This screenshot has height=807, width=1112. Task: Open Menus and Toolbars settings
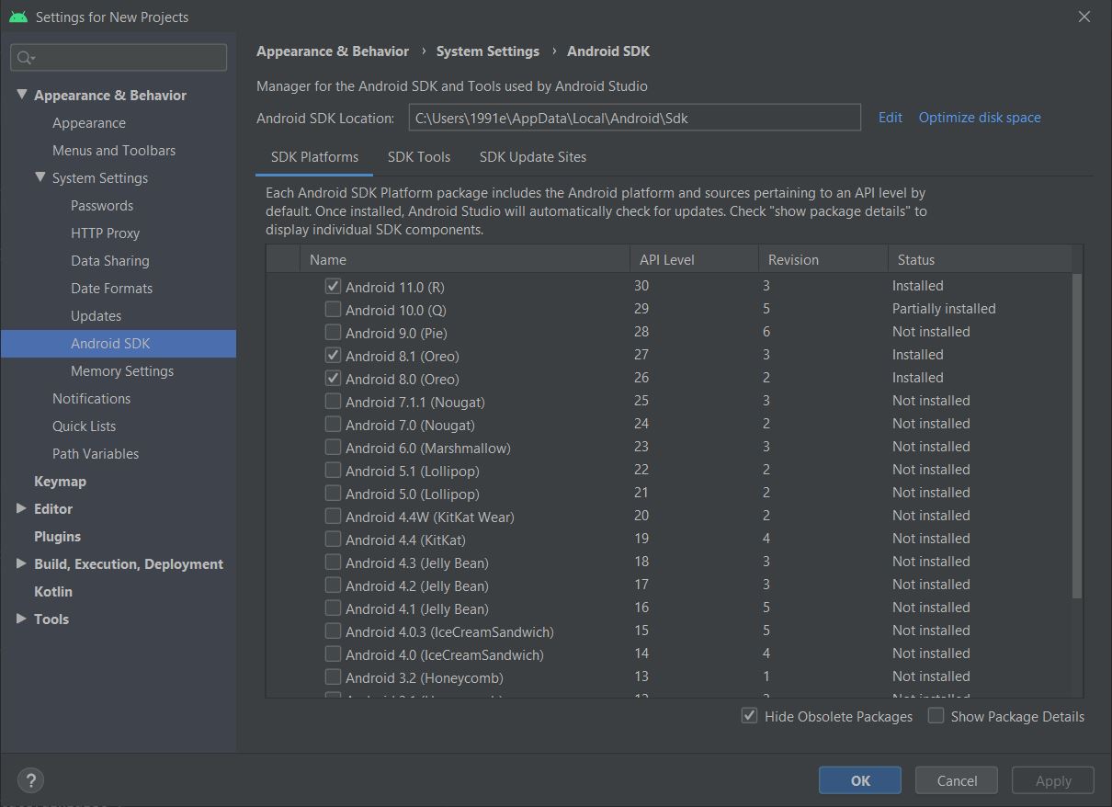[x=114, y=151]
